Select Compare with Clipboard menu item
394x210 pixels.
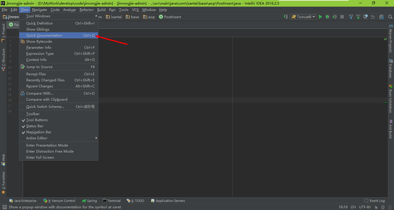[59, 100]
